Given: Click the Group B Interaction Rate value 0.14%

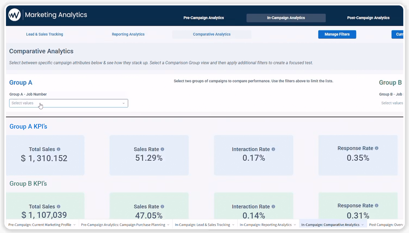Looking at the screenshot, I should coord(254,216).
